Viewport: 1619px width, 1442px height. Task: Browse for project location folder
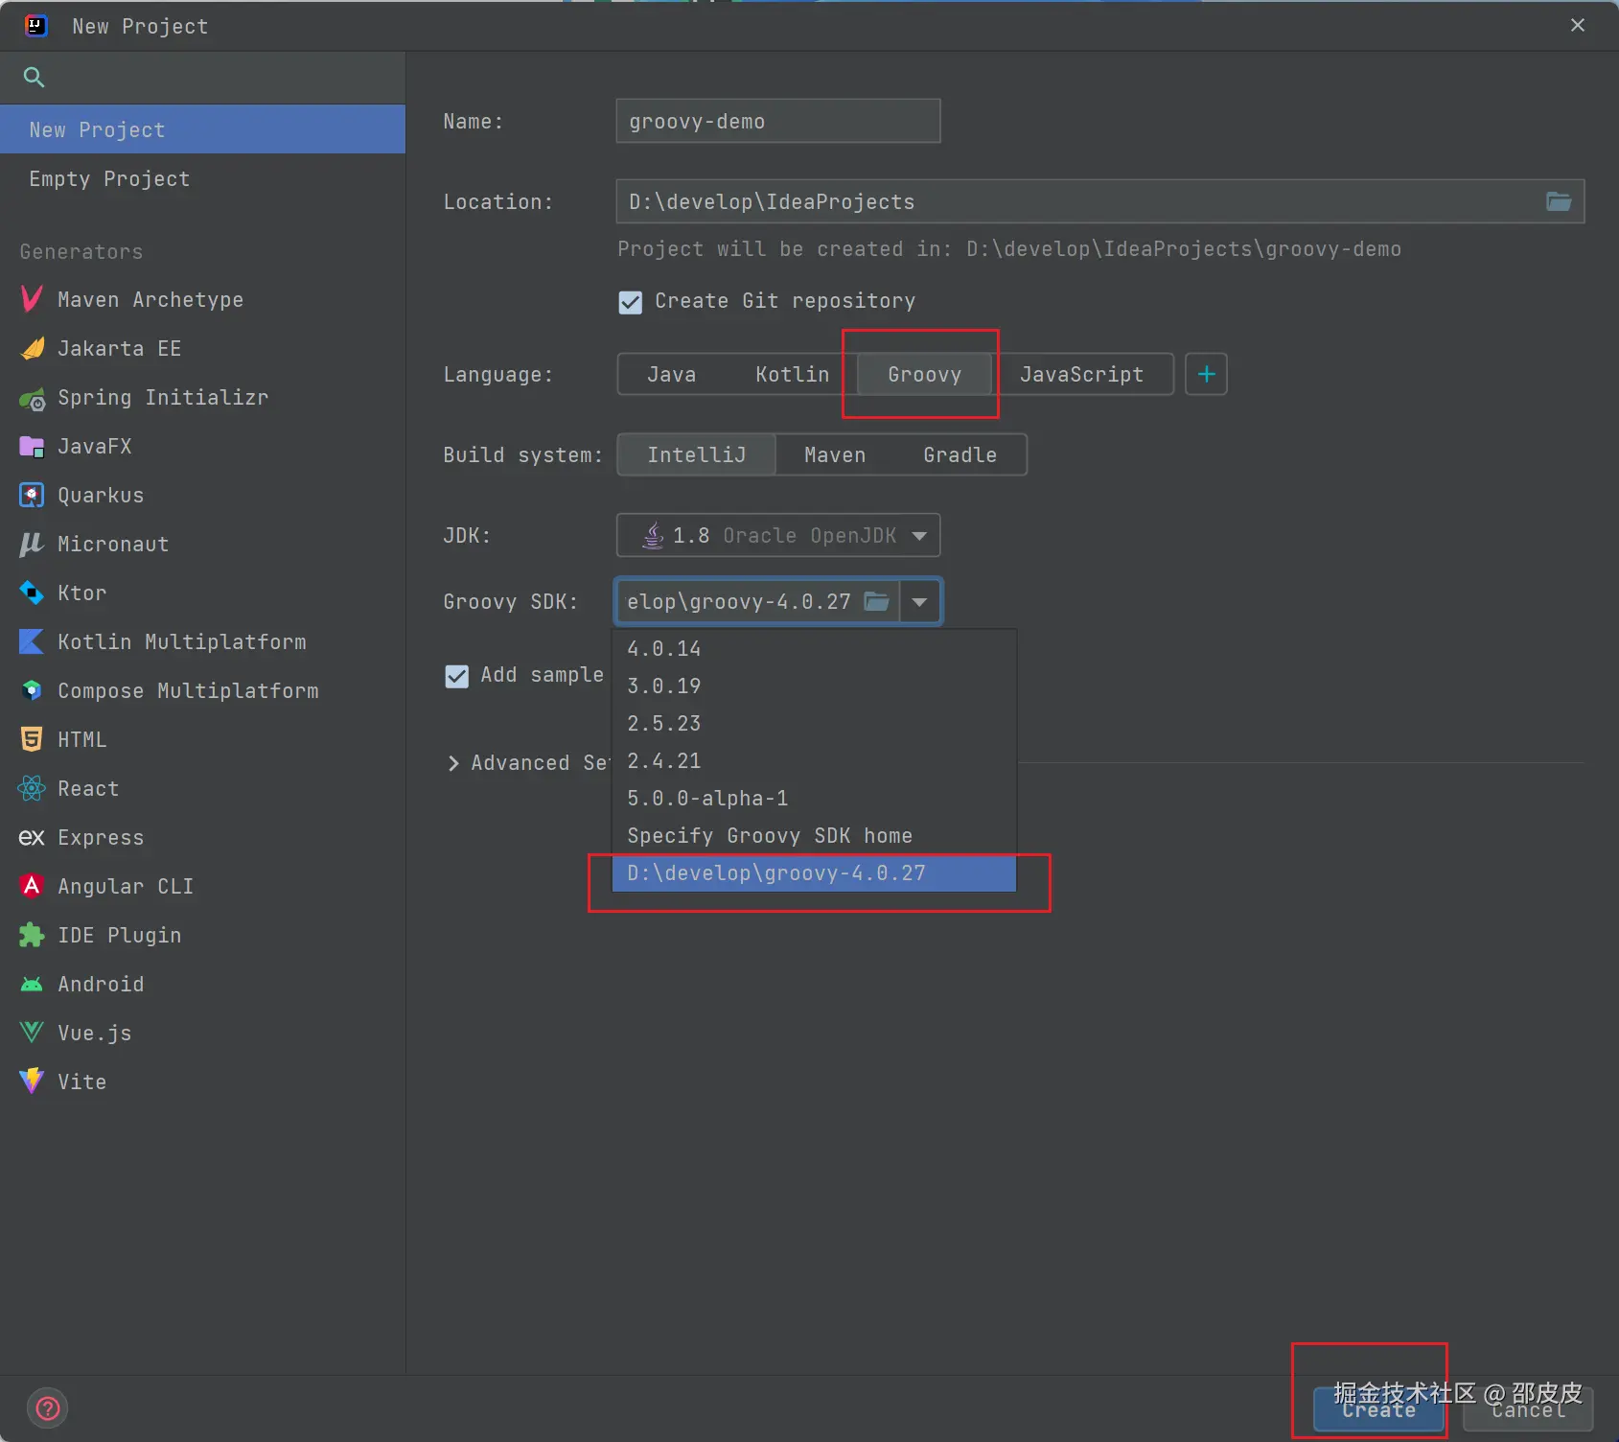(x=1559, y=201)
